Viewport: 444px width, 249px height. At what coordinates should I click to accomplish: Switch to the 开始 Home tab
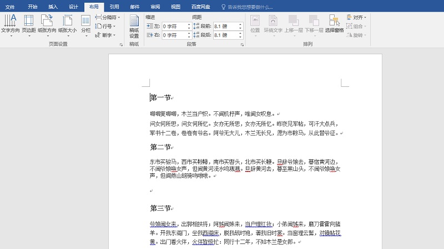pos(32,7)
